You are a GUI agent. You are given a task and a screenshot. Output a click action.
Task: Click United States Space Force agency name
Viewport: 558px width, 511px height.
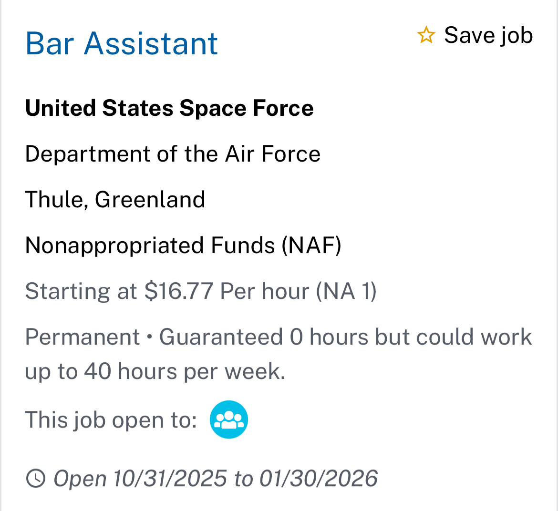tap(169, 108)
